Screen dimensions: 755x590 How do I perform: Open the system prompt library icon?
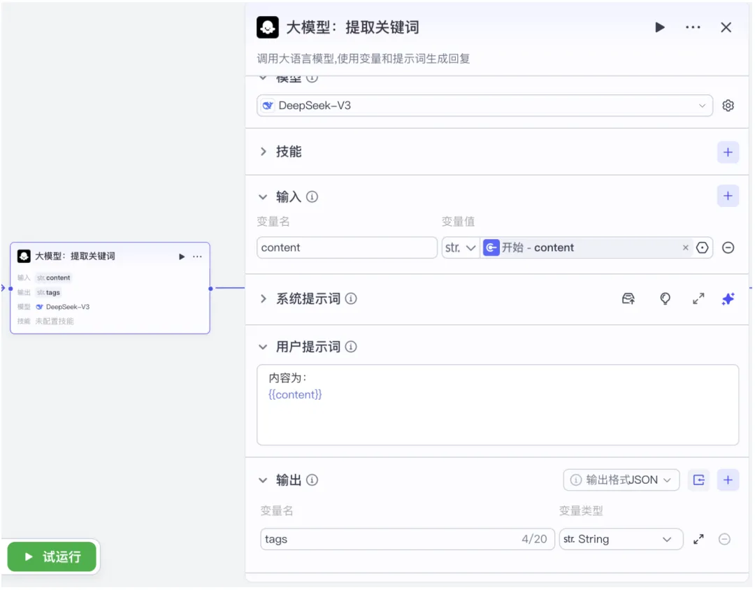tap(628, 299)
